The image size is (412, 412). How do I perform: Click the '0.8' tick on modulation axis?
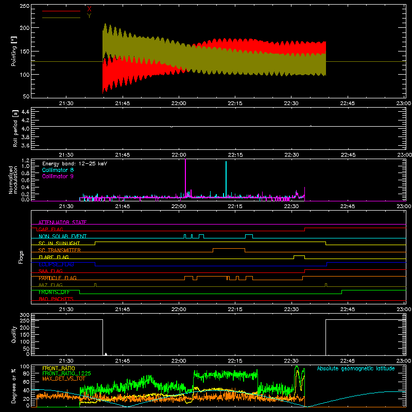tap(25, 173)
